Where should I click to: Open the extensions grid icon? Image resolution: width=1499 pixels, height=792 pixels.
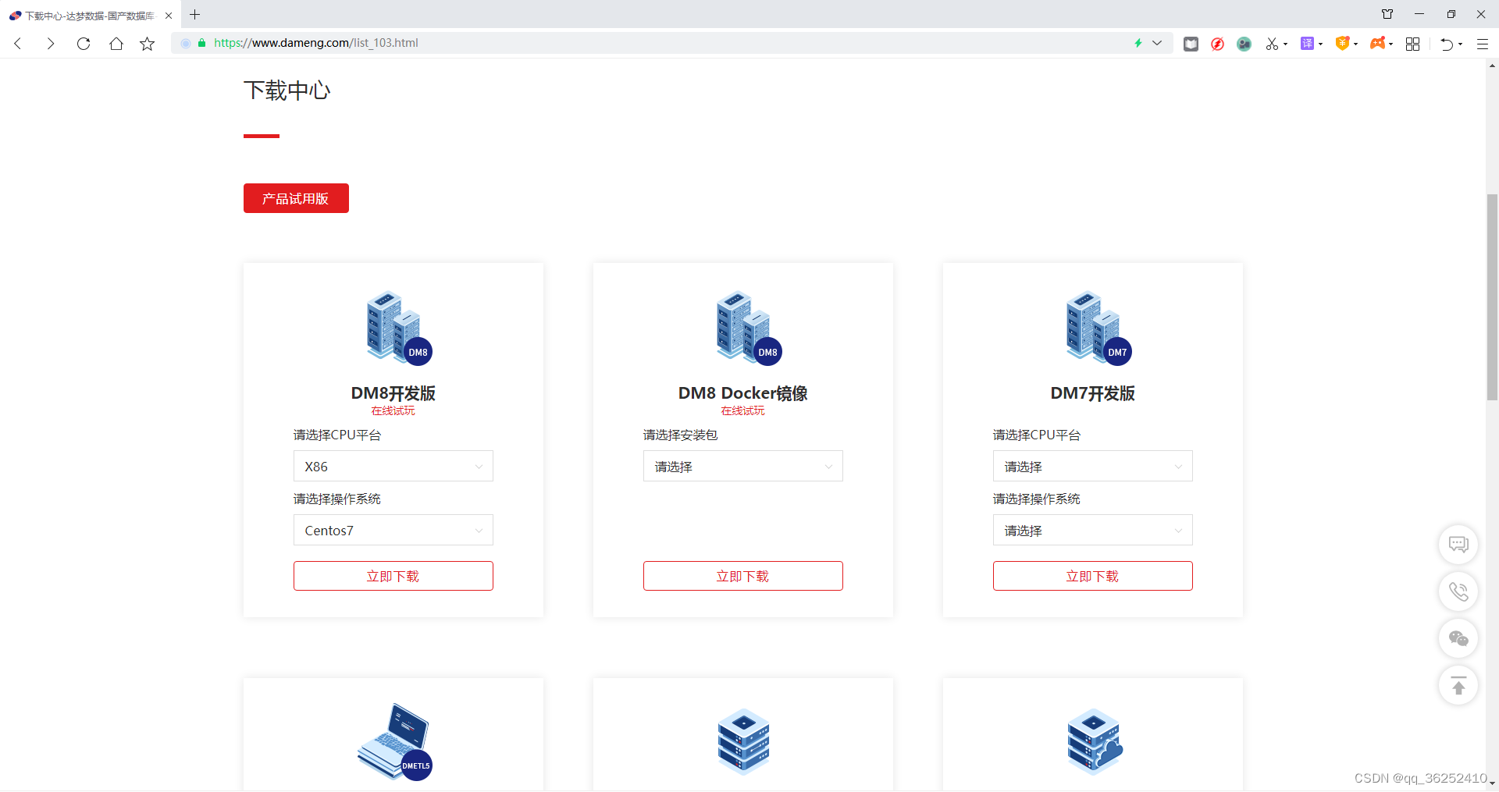(1412, 44)
